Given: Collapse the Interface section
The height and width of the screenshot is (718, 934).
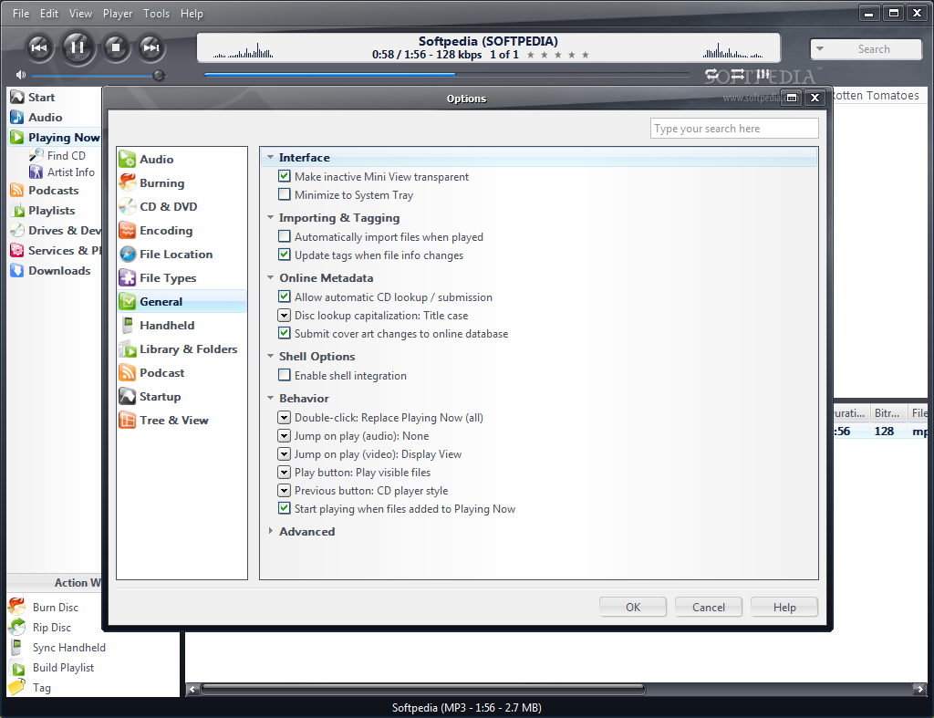Looking at the screenshot, I should click(x=271, y=157).
